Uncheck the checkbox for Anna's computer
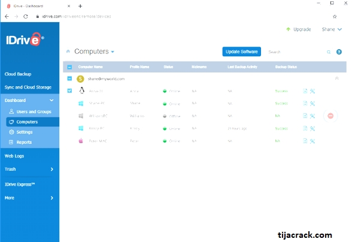This screenshot has width=352, height=242. pyautogui.click(x=69, y=90)
